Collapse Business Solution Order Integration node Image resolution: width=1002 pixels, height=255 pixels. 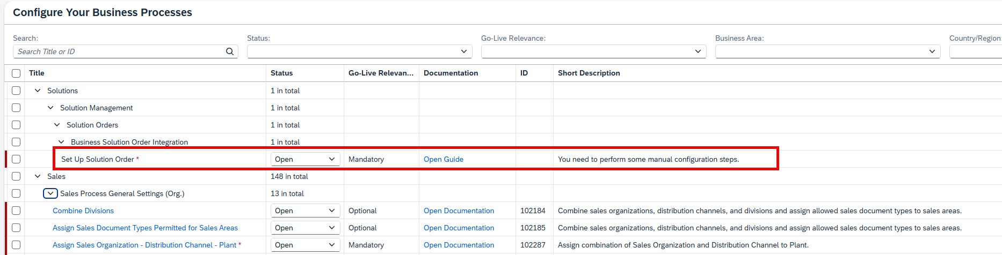[61, 142]
